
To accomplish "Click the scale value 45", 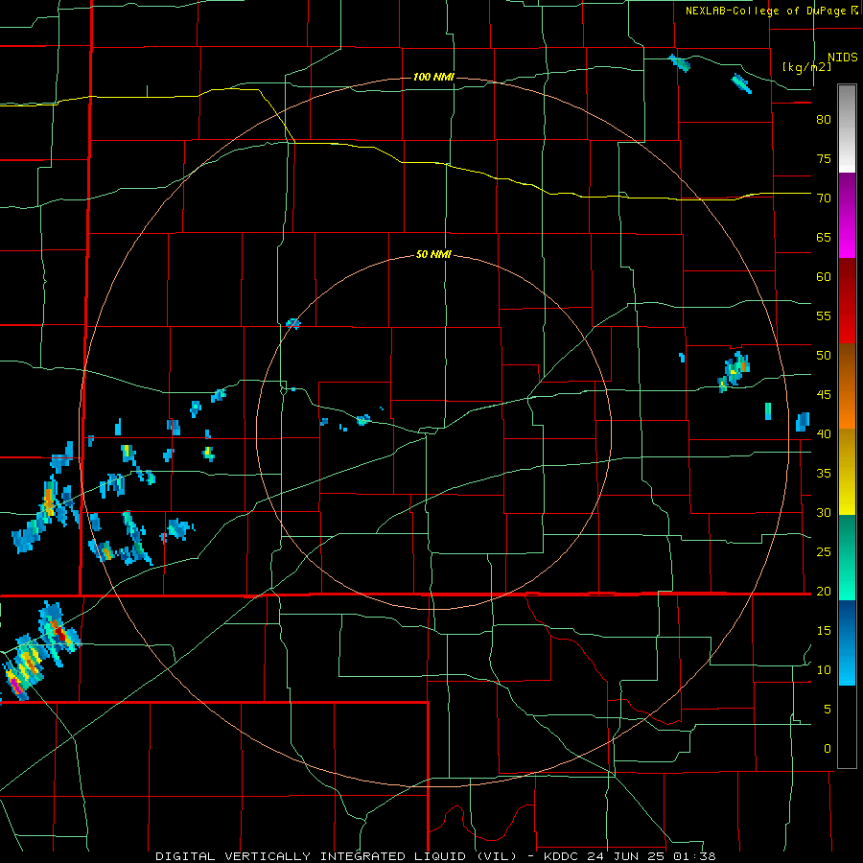I will coord(824,395).
